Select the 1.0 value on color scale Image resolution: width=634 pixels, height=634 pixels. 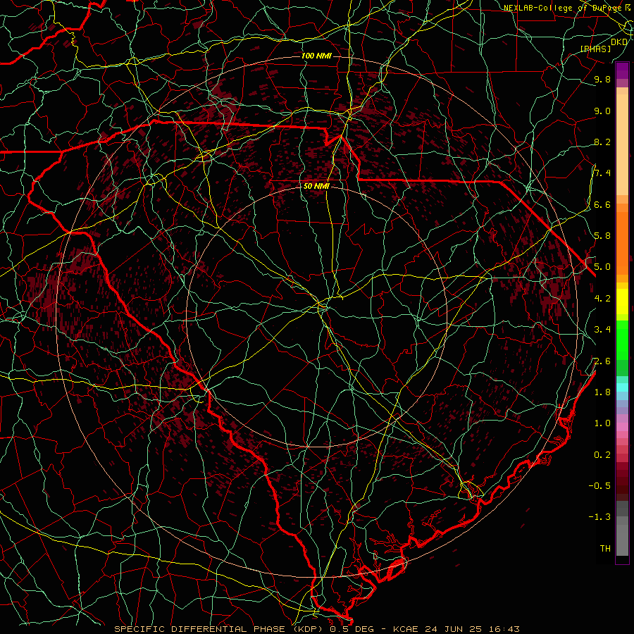click(x=602, y=423)
